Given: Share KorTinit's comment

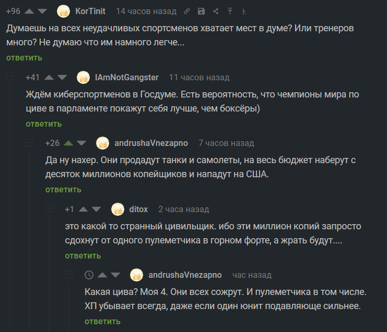Looking at the screenshot, I should [x=216, y=11].
